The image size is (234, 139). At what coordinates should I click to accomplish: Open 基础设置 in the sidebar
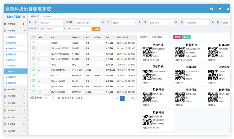(x=12, y=83)
